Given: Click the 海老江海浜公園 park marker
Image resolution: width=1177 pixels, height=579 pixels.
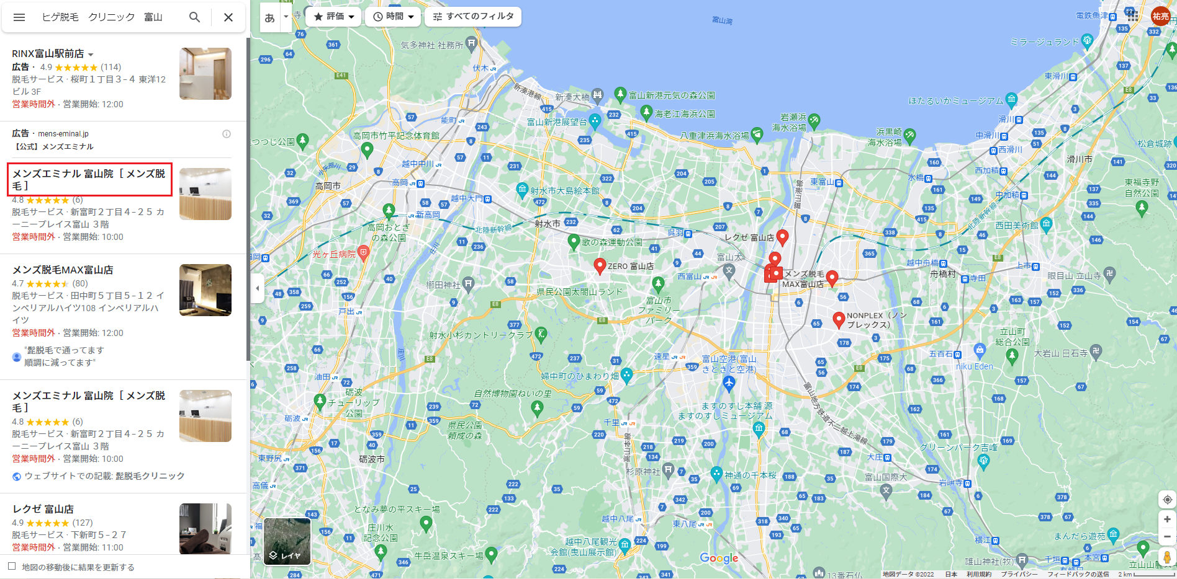Looking at the screenshot, I should click(x=646, y=112).
